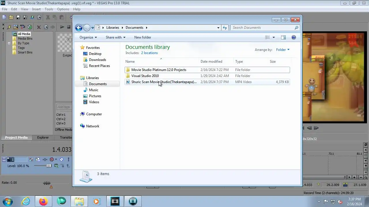Click the Save As icon with question mark
The height and width of the screenshot is (207, 369).
[x=25, y=17]
